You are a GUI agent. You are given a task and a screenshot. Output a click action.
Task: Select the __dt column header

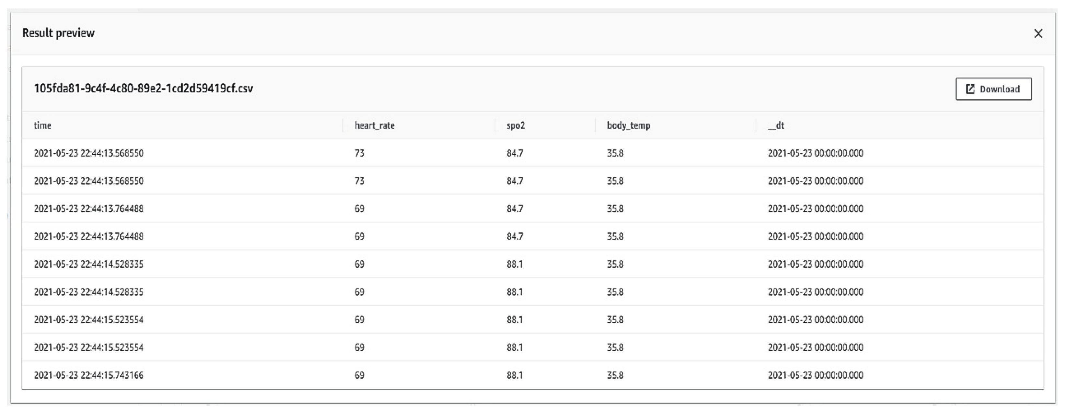click(776, 125)
